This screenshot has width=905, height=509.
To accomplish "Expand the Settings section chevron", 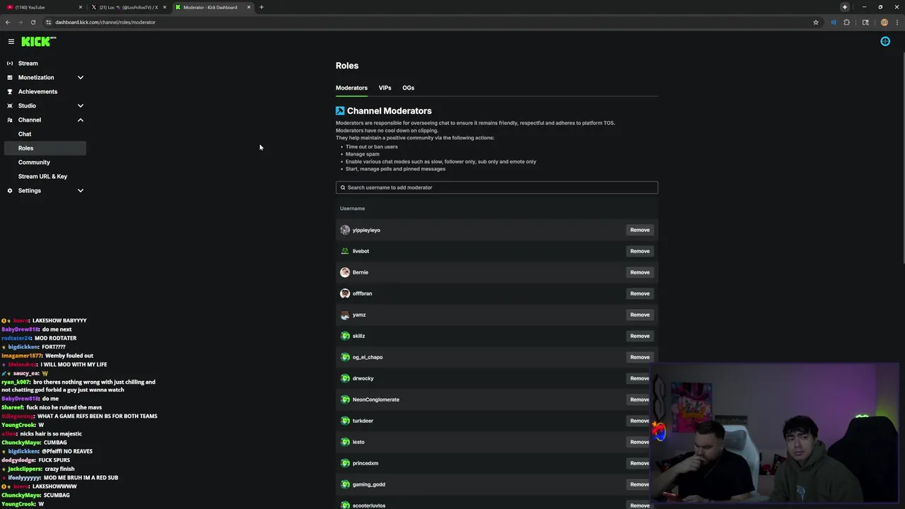I will tap(81, 190).
